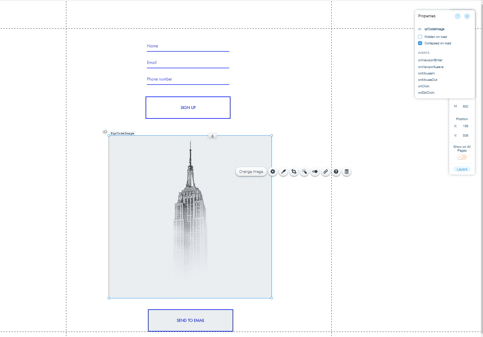Image resolution: width=483 pixels, height=337 pixels.
Task: Open Properties panel help icon
Action: [458, 16]
